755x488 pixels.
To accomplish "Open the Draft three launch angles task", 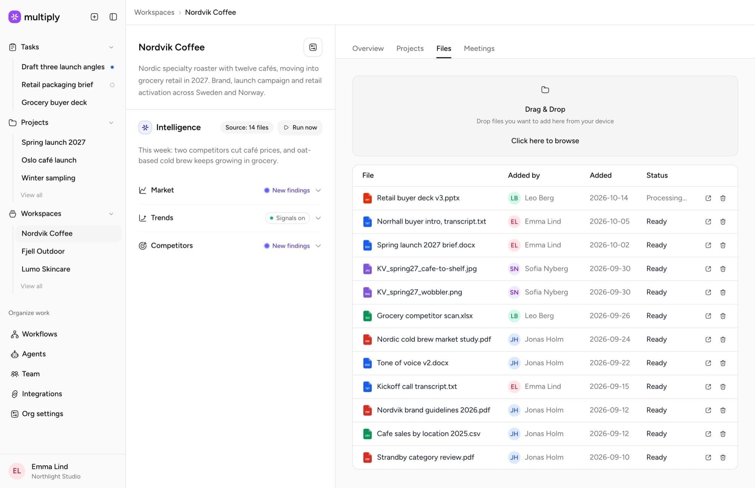I will pos(63,67).
